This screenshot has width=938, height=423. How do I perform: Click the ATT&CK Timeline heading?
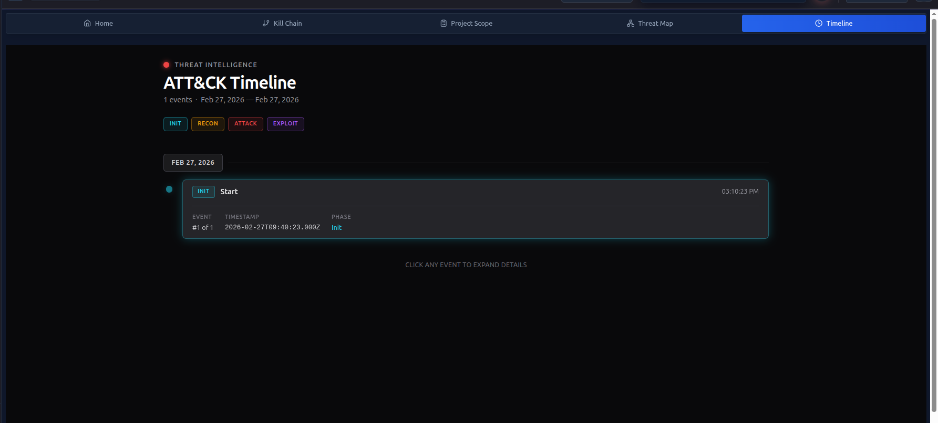(x=230, y=83)
